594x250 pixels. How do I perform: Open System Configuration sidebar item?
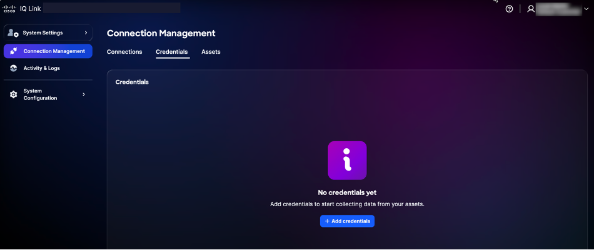(x=48, y=94)
